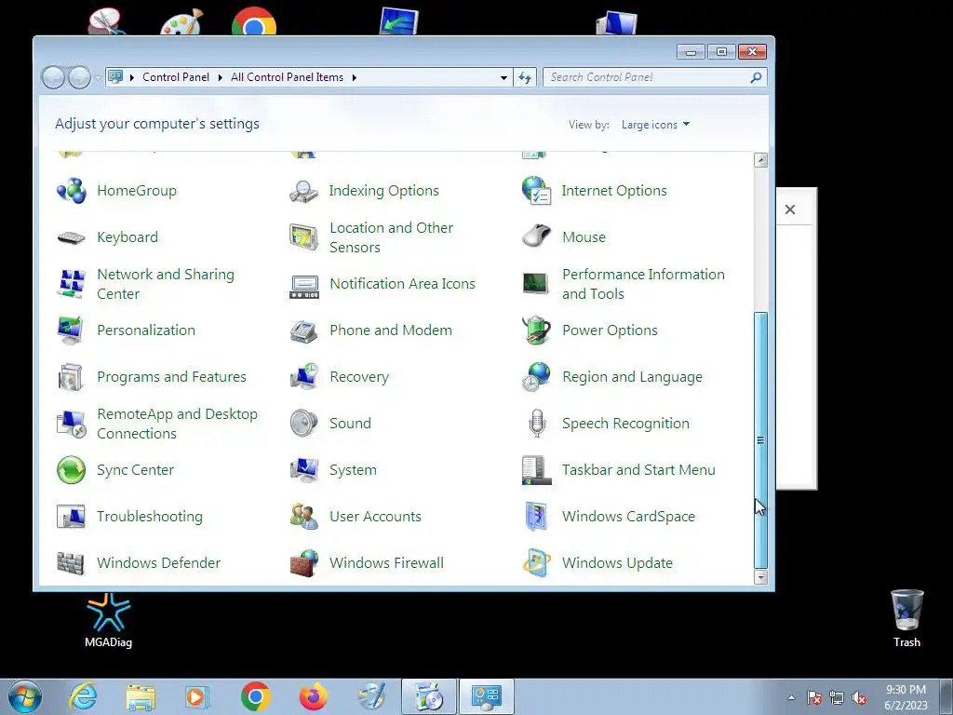Open the Notification Area Icons icon
The image size is (953, 715).
pyautogui.click(x=304, y=286)
